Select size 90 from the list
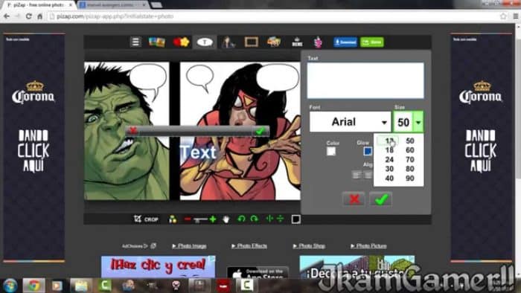Viewport: 521px width, 293px height. 410,178
